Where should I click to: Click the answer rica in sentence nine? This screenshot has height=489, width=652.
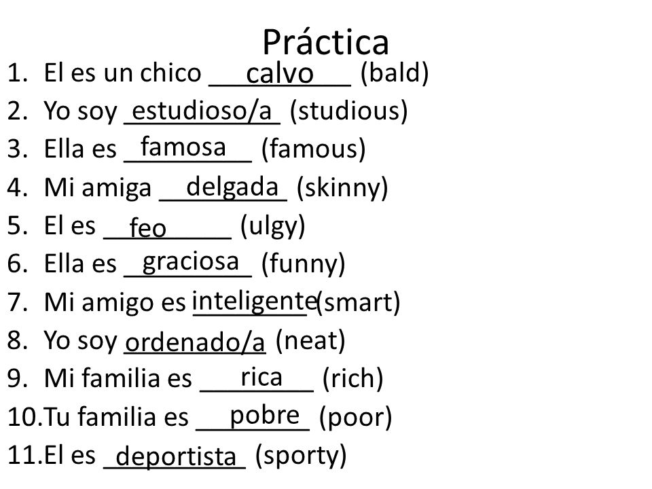tap(261, 377)
